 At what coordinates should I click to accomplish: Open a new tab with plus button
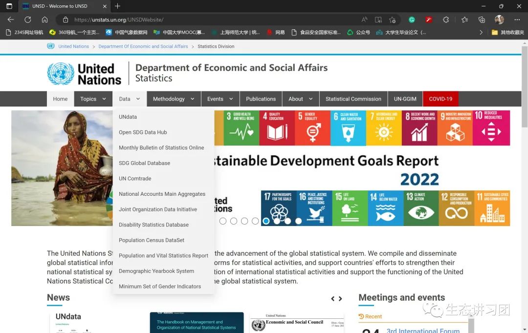tap(117, 6)
